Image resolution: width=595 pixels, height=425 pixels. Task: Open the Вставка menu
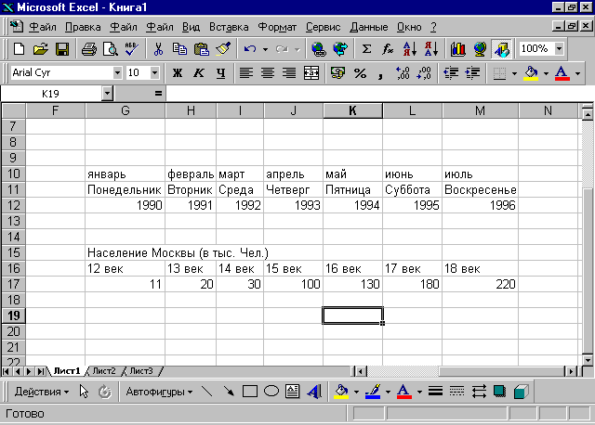pyautogui.click(x=229, y=27)
